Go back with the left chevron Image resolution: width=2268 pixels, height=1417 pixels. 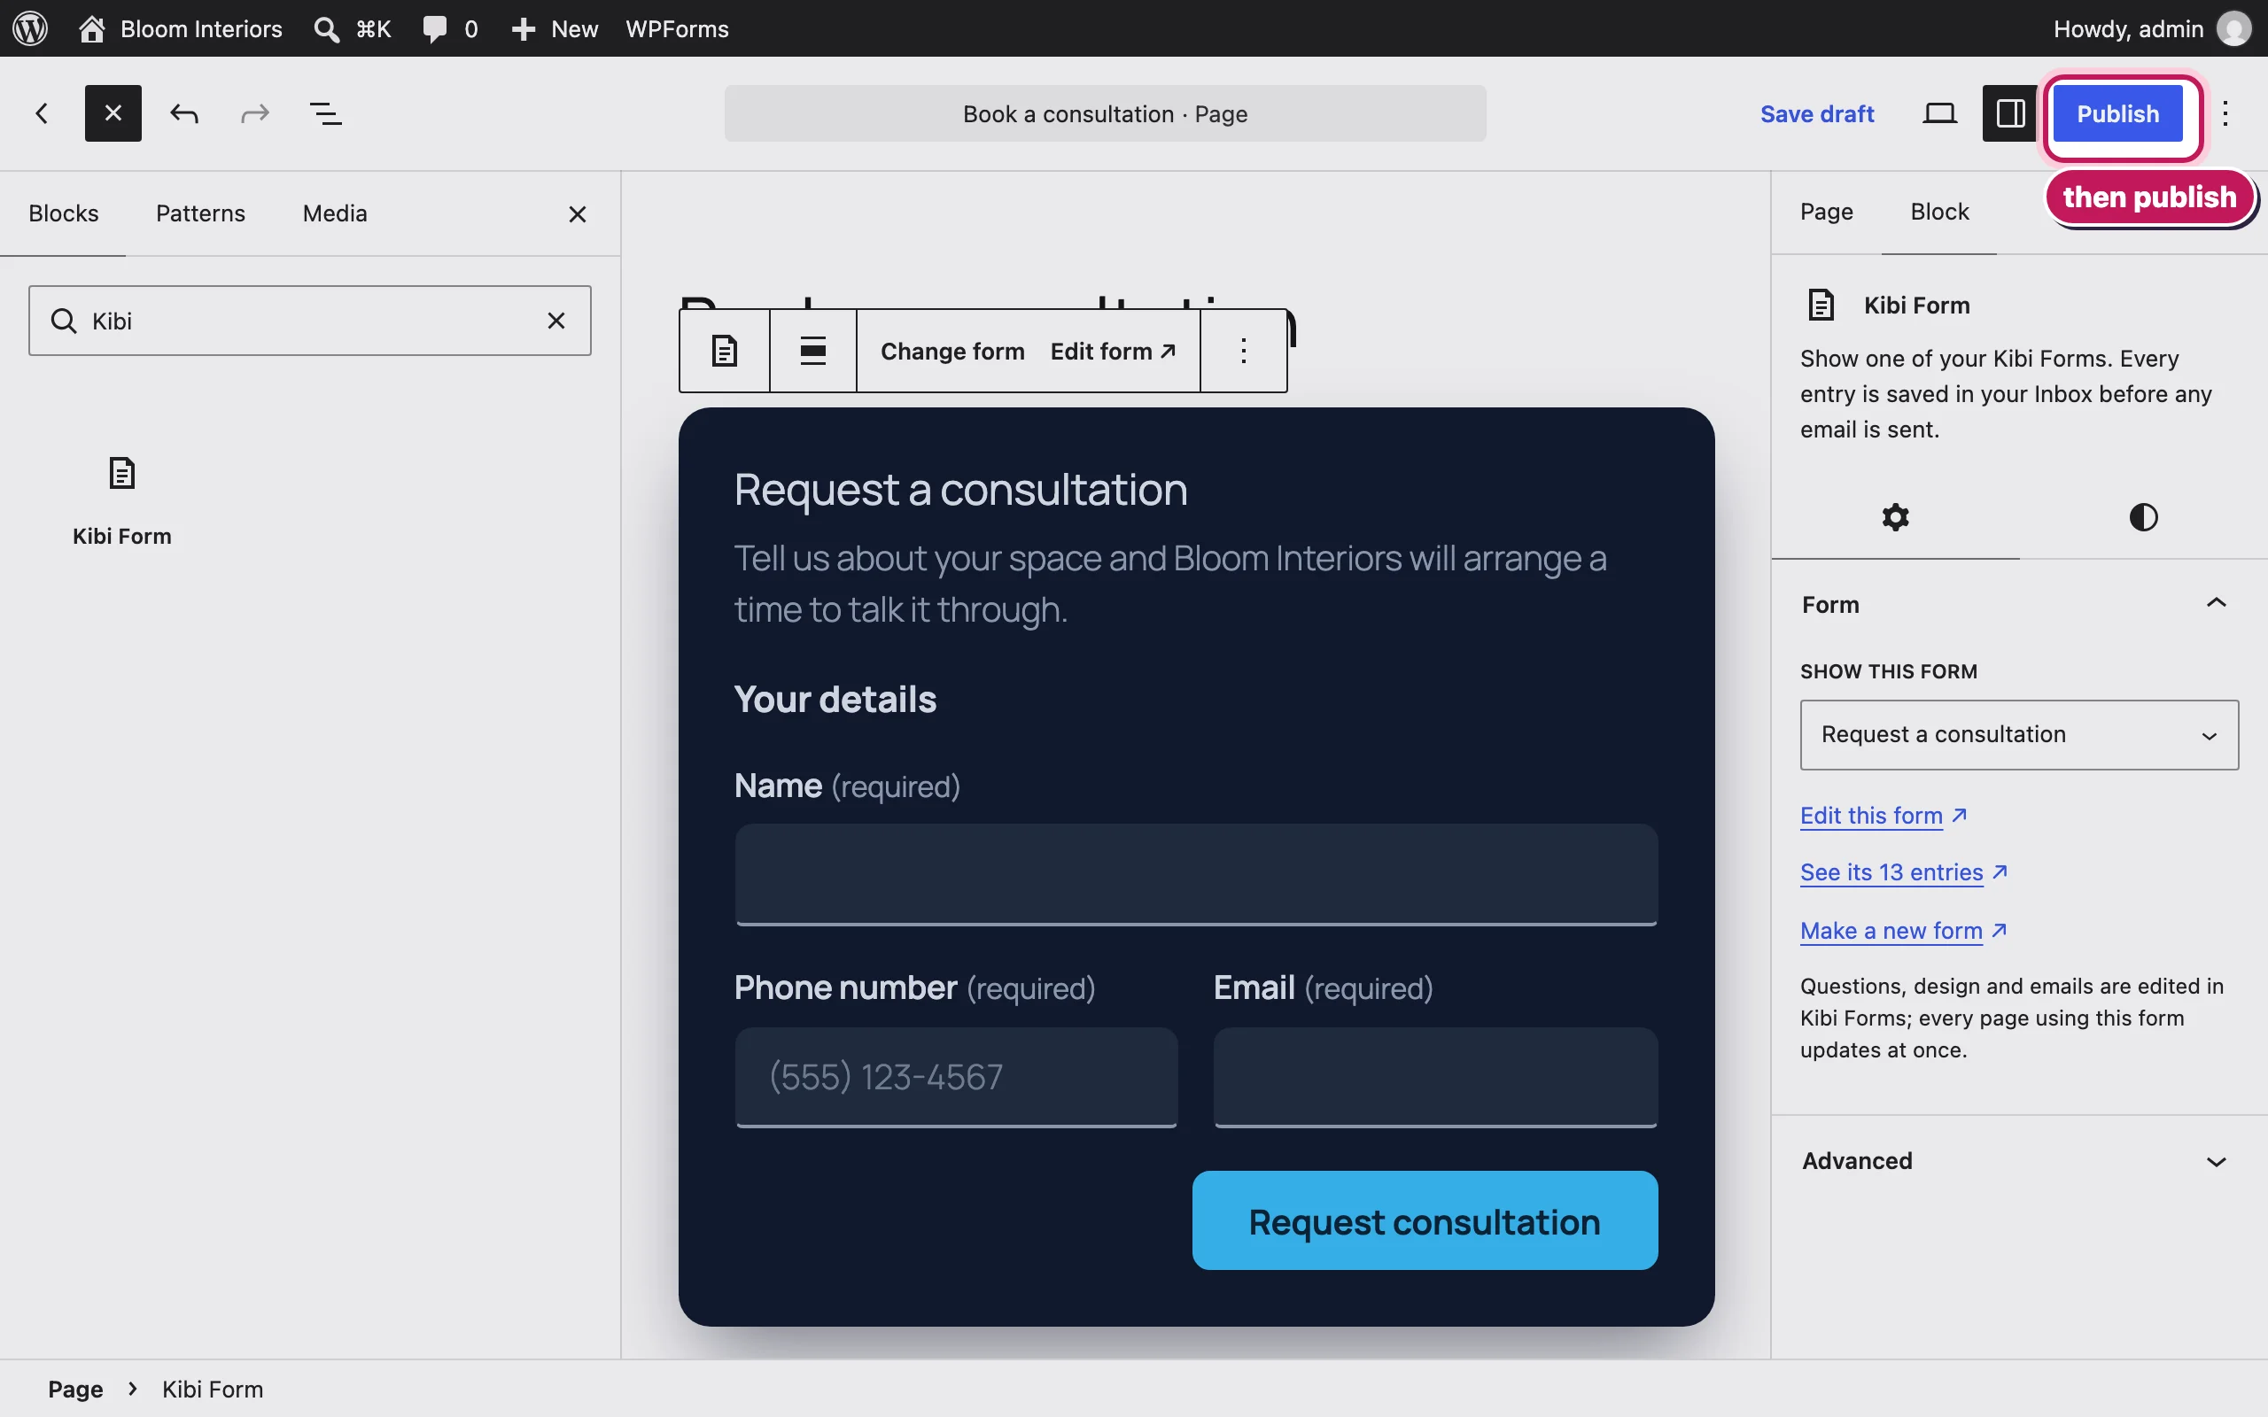[42, 113]
